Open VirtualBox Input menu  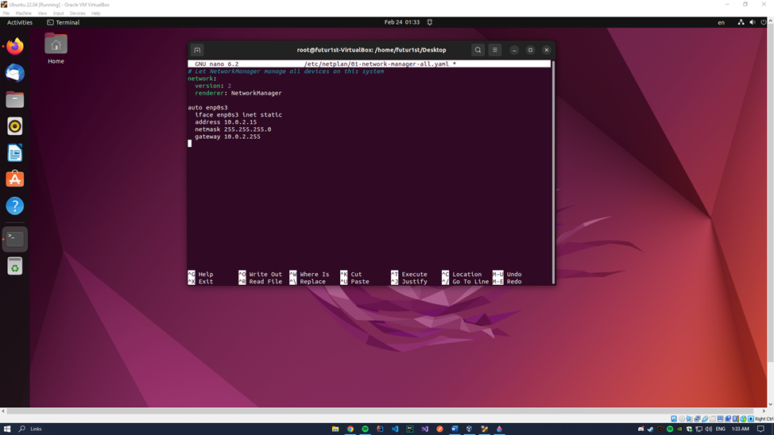59,13
